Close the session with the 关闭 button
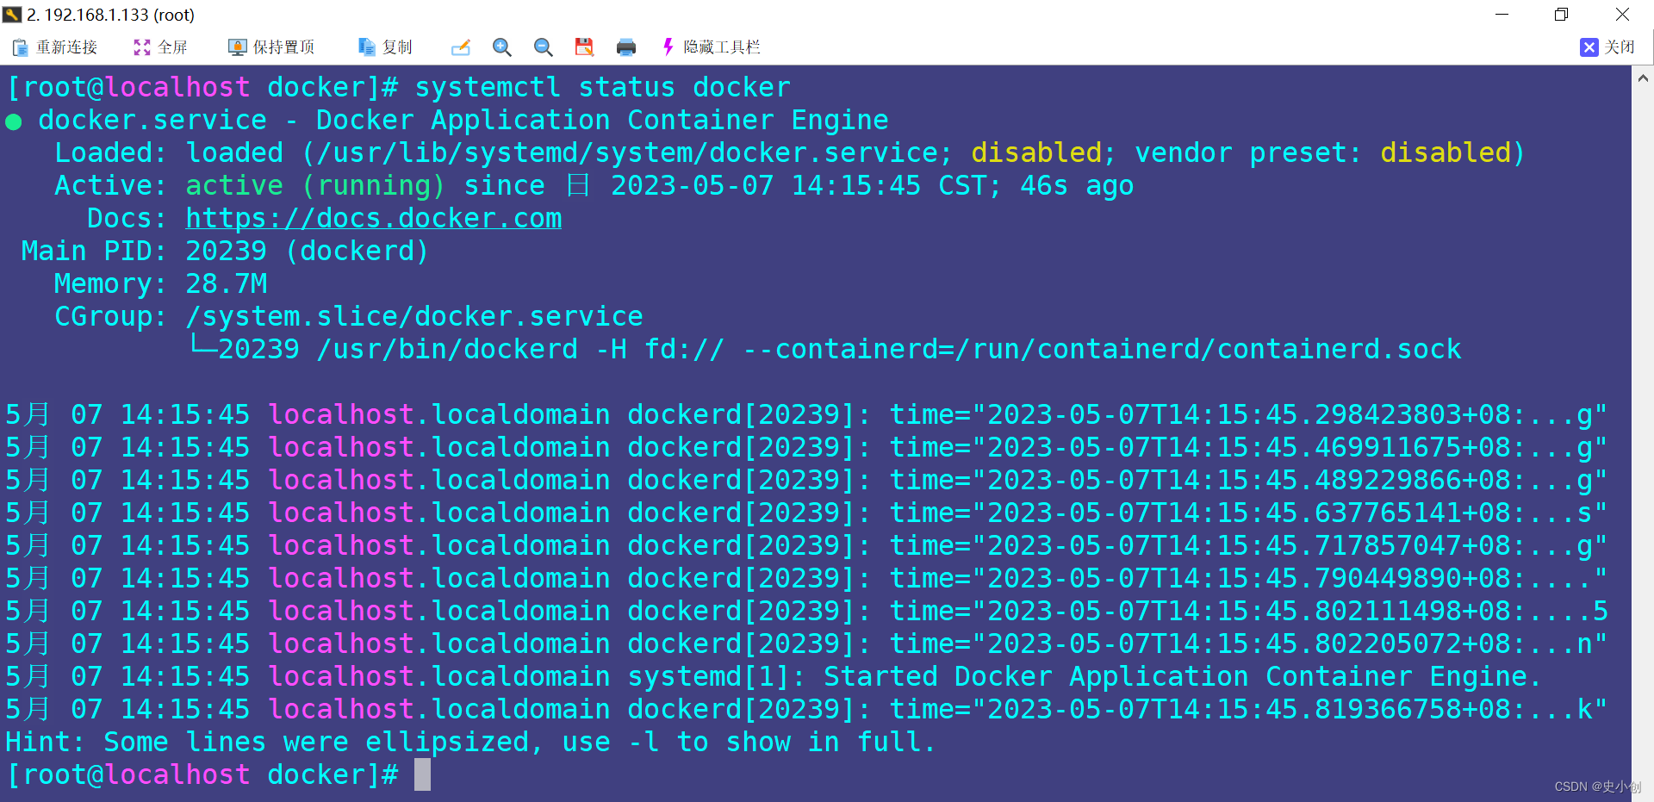The height and width of the screenshot is (802, 1654). tap(1608, 47)
